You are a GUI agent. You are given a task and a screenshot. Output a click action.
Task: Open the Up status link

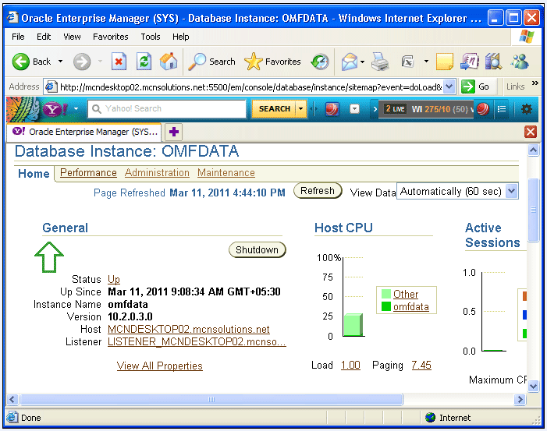[x=114, y=280]
